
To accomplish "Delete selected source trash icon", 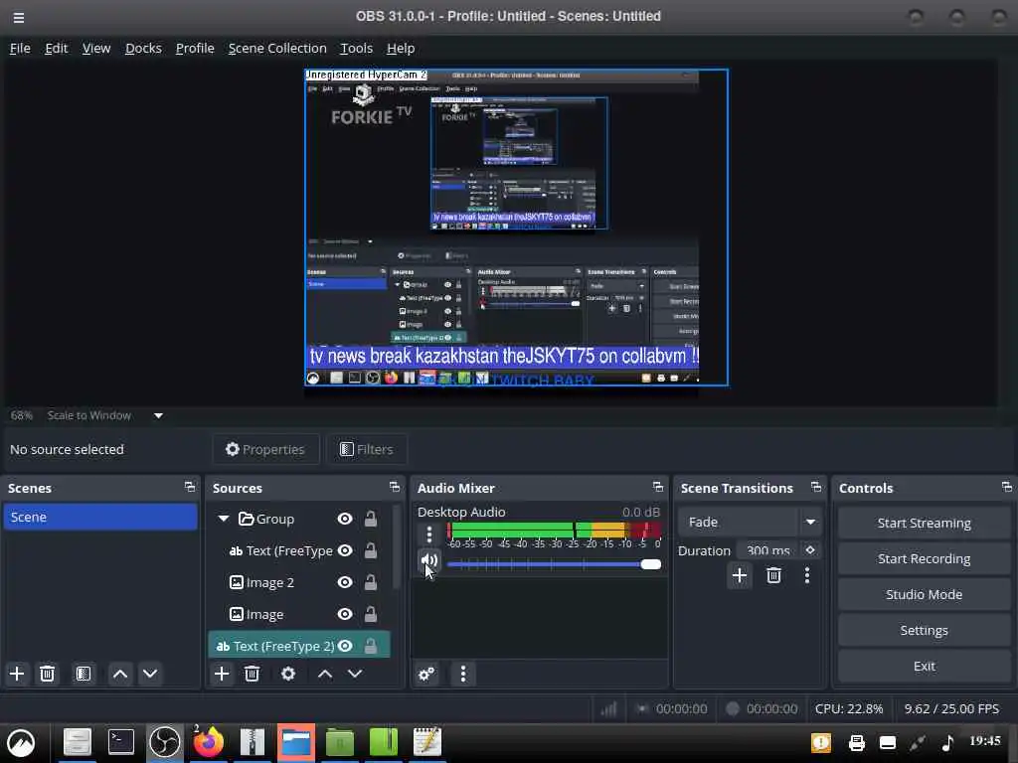I will 252,674.
